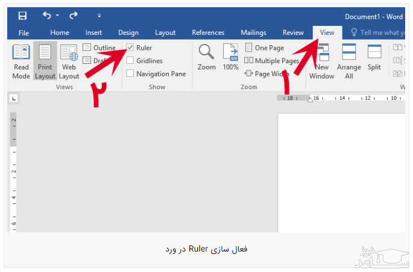Open the Zoom magnifier dialog

tap(206, 58)
